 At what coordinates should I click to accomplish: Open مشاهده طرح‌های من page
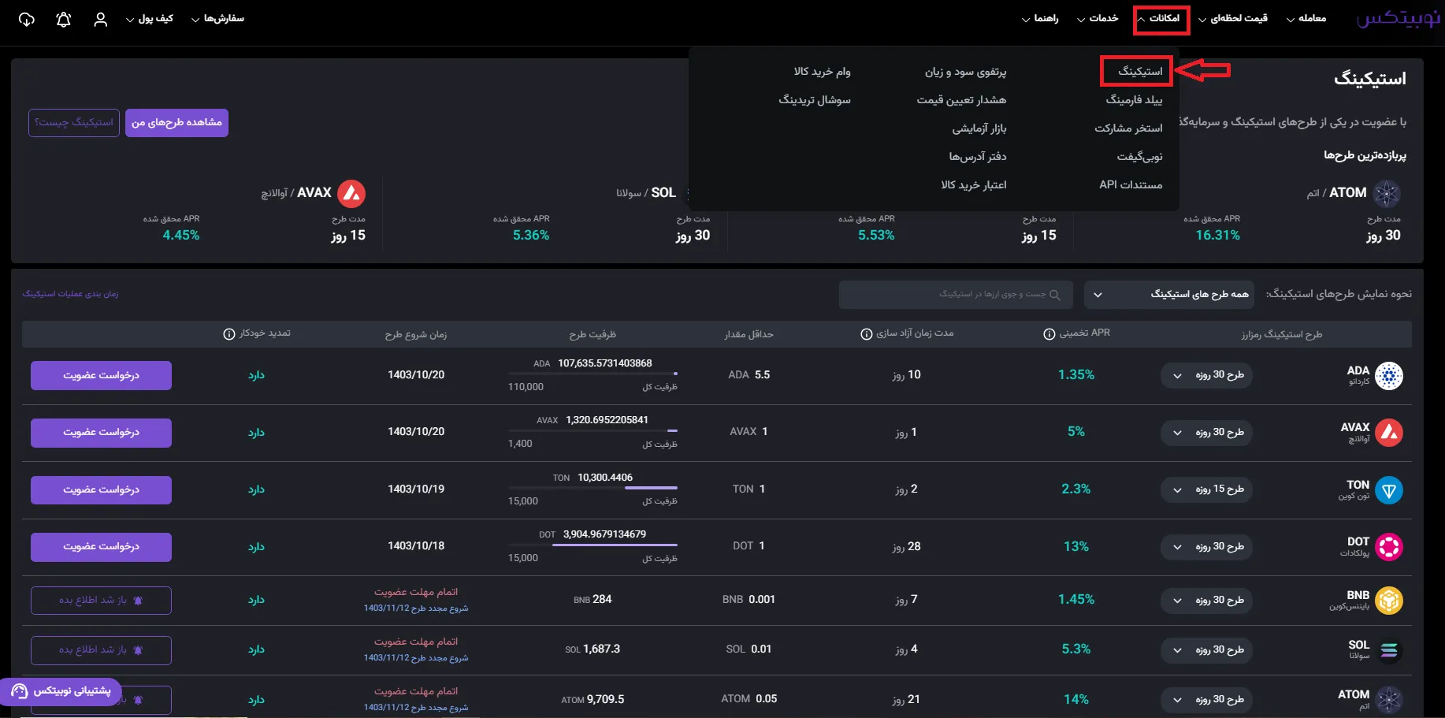pos(176,122)
